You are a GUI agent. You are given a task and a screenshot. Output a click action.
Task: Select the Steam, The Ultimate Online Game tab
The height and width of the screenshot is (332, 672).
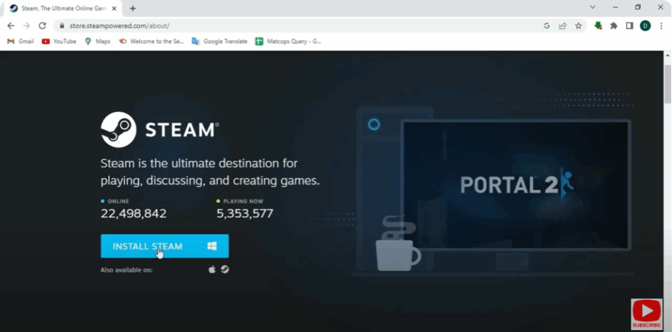64,9
